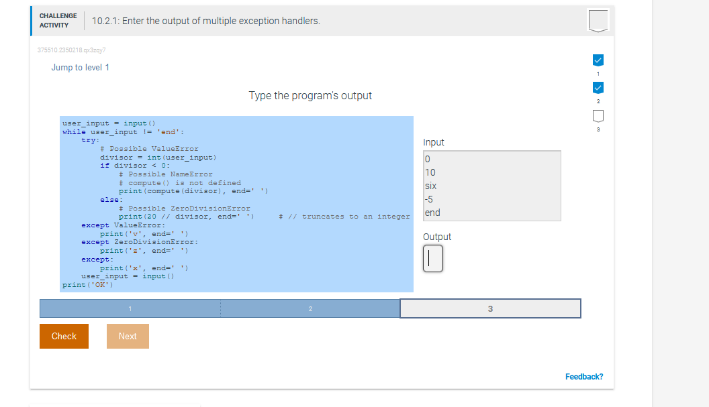Select the level 2 completion badge
The image size is (709, 407).
[598, 87]
